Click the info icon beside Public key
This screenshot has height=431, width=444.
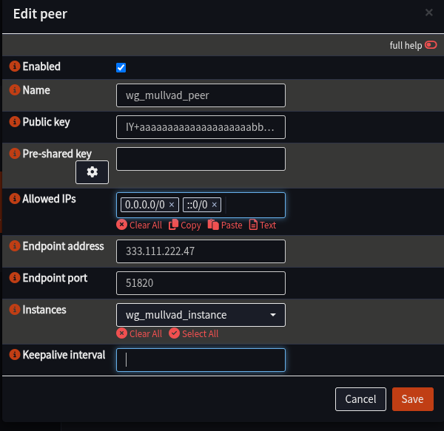tap(15, 121)
